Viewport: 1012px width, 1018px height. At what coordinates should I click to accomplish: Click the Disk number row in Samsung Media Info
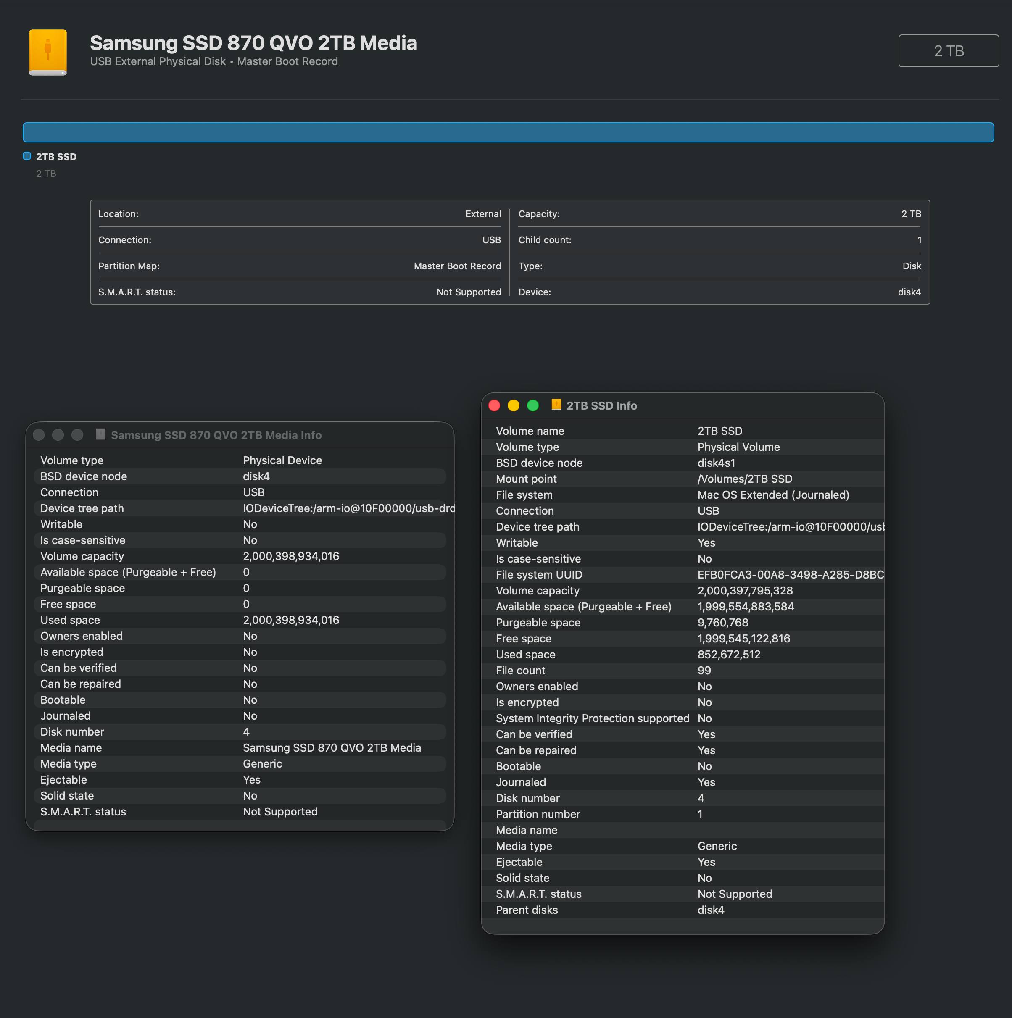pos(240,732)
